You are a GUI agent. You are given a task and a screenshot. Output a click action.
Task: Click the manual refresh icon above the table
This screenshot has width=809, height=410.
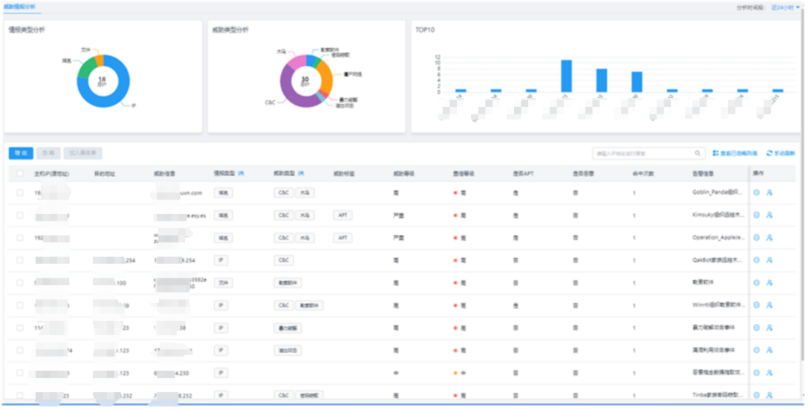pos(769,153)
